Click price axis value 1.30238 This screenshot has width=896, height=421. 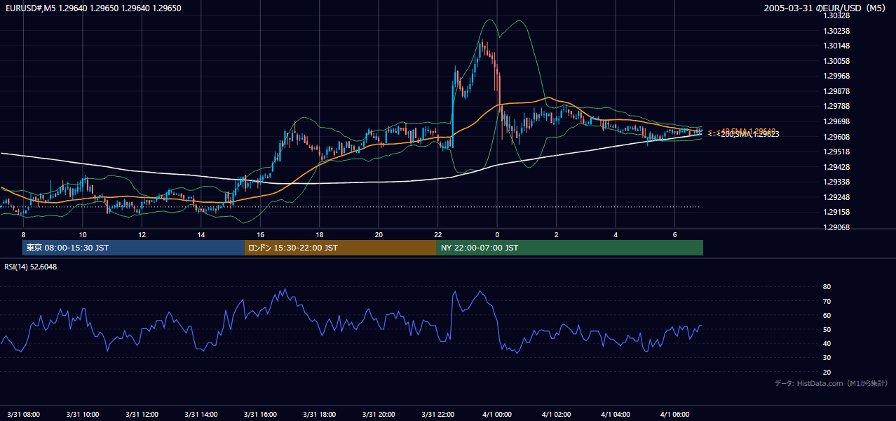tap(838, 31)
